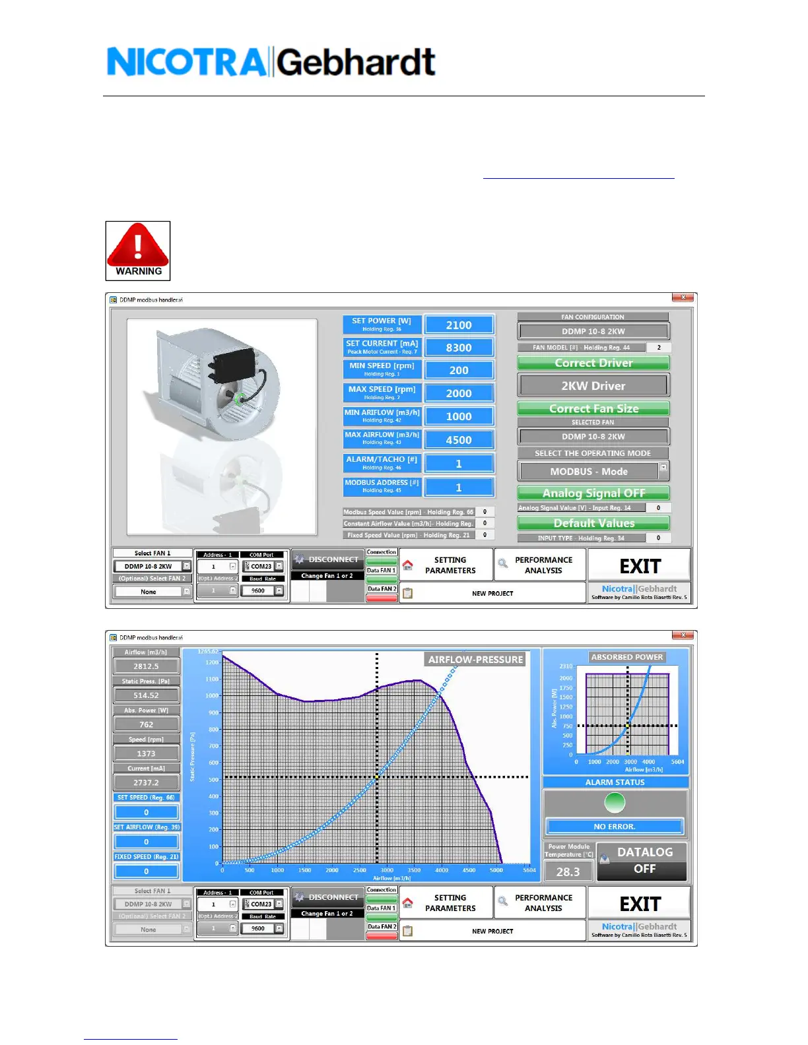This screenshot has height=1045, width=808.
Task: Click gear icon on upper window's Disconnect button
Action: 300,559
